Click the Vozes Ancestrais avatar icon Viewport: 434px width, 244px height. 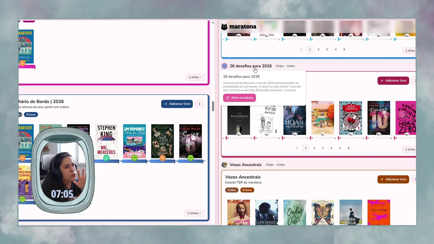(224, 165)
